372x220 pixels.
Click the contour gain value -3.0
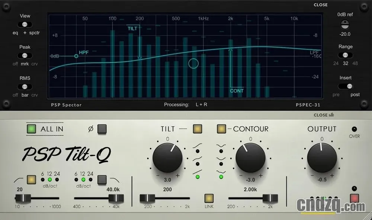click(x=250, y=180)
